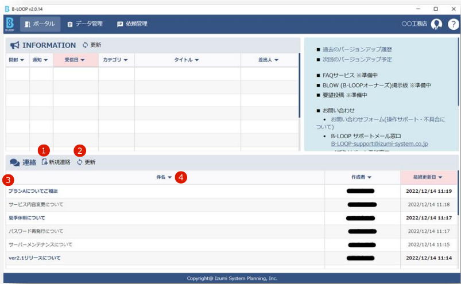Refresh the 連絡 list with 更新
This screenshot has width=461, height=284.
(86, 162)
